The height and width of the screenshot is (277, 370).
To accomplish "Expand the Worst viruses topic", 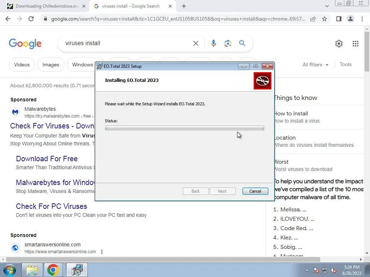I will (319, 165).
